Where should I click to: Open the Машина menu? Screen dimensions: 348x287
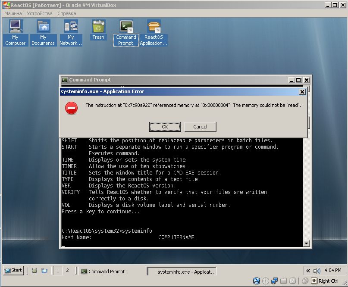pos(13,13)
